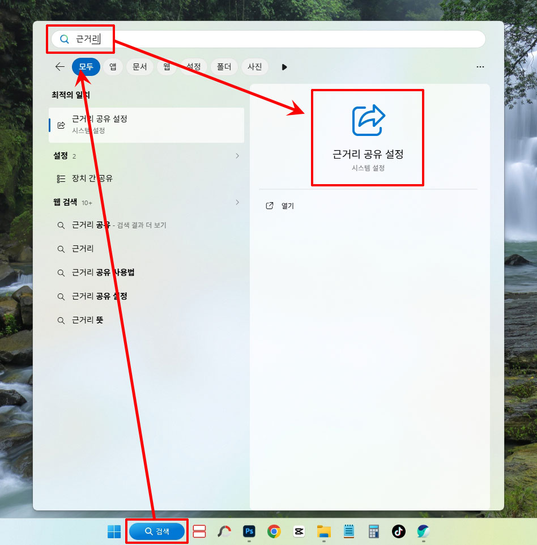Click the 검색 button on the taskbar

click(x=157, y=531)
